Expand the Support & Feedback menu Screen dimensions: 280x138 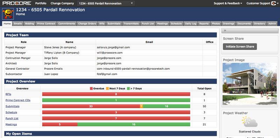(228, 3)
